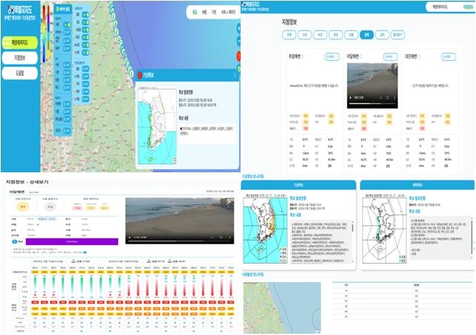This screenshot has width=476, height=335.
Task: Click the gray circular index badge in 상세보기
Action: [50, 206]
